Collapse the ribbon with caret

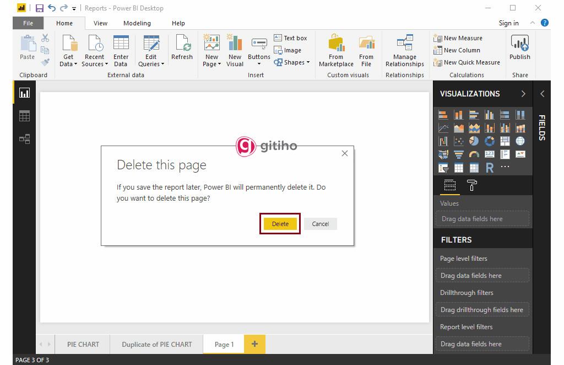click(x=533, y=23)
